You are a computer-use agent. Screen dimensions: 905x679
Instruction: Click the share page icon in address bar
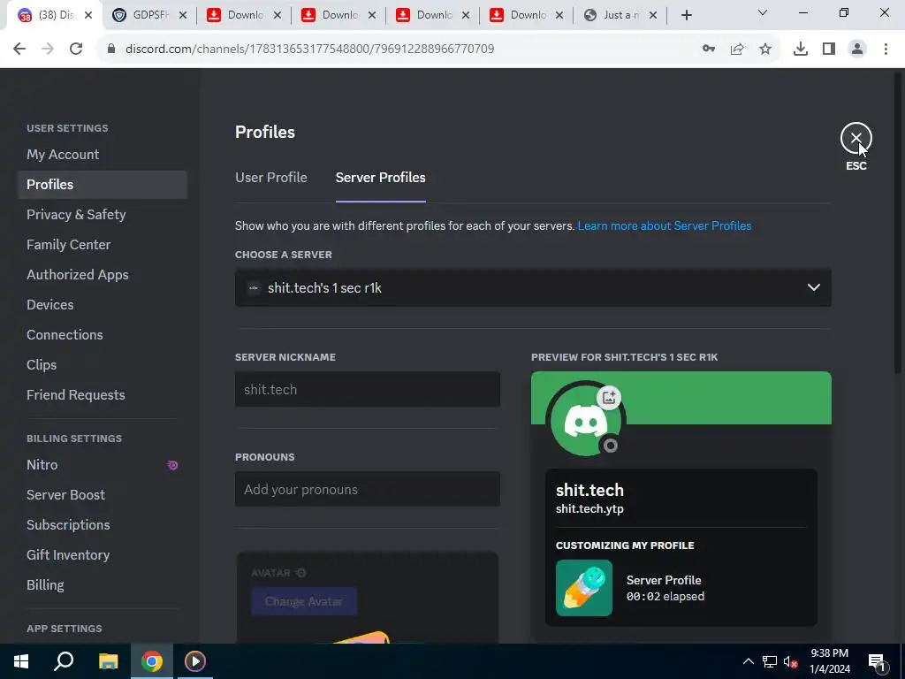pos(737,49)
